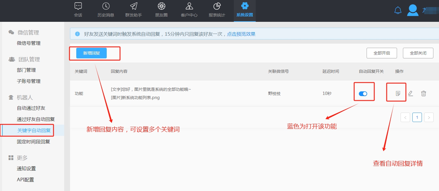Open 通知设置 in sidebar
This screenshot has width=439, height=191.
(26, 169)
